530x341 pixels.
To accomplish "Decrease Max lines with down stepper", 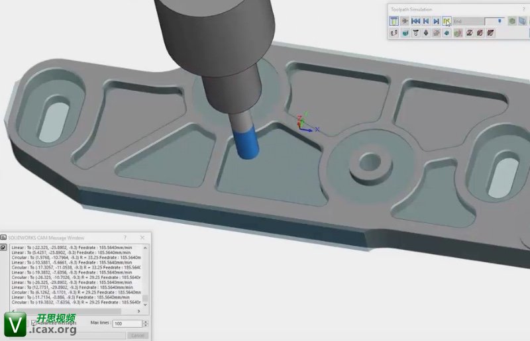I will pos(146,326).
